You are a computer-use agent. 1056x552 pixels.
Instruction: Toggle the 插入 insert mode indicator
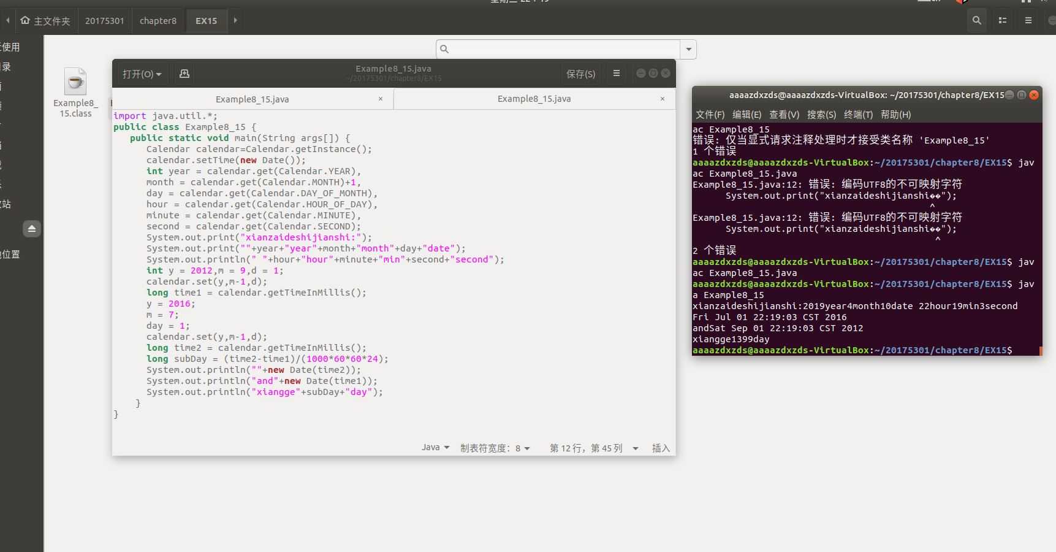[661, 448]
